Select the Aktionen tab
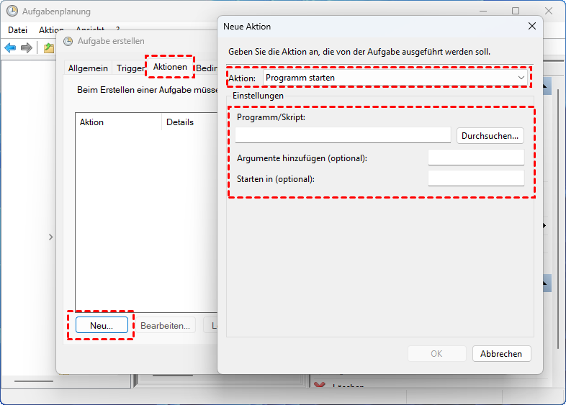Screen dimensions: 566x405 tap(170, 67)
